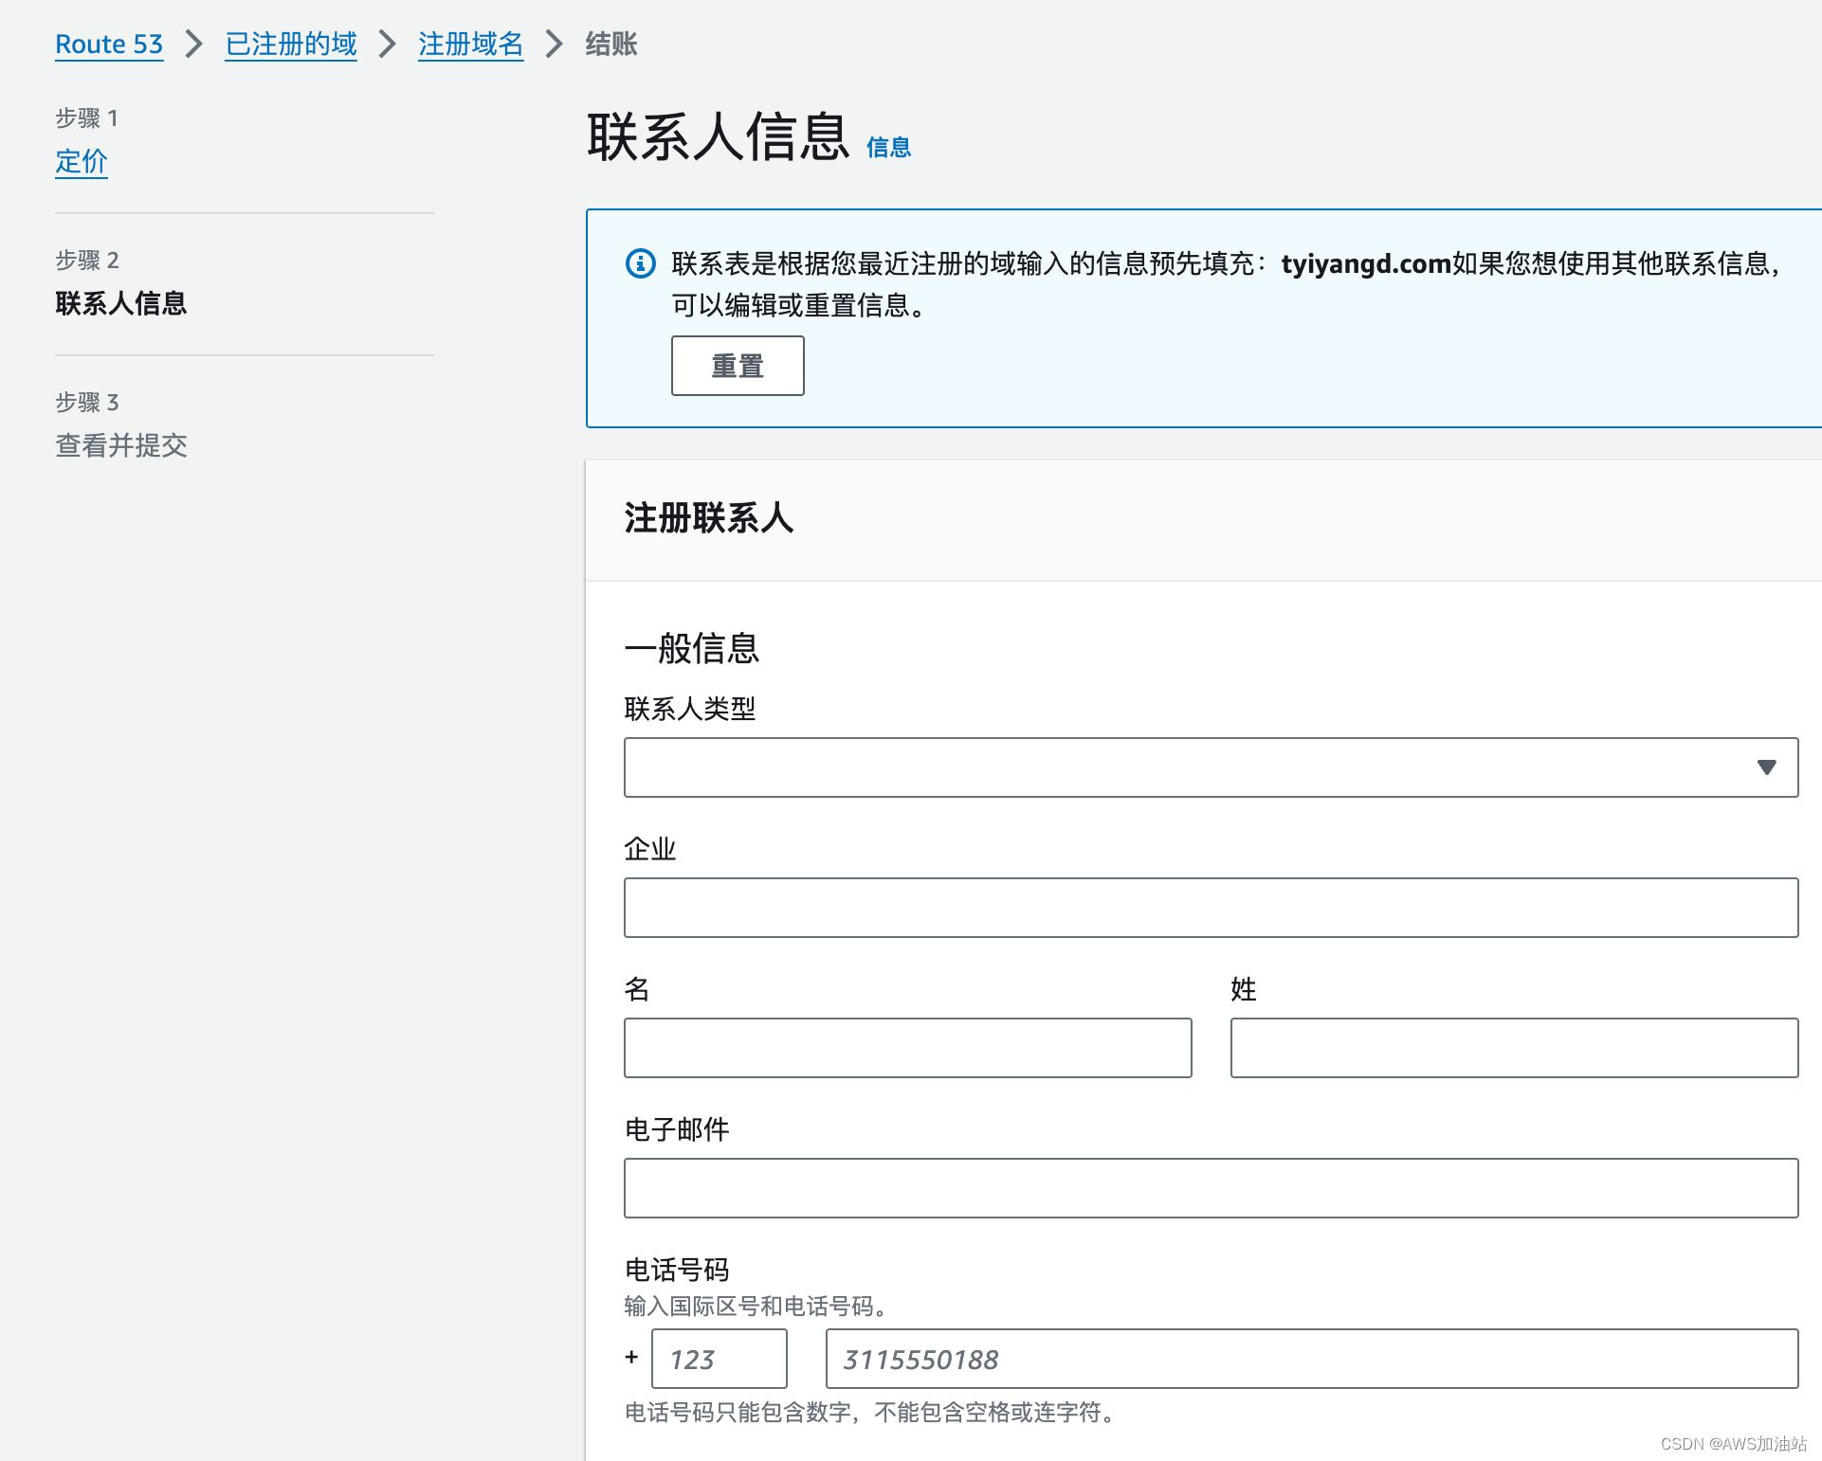Click the 联系人信息 step 2 item
1822x1461 pixels.
(121, 303)
